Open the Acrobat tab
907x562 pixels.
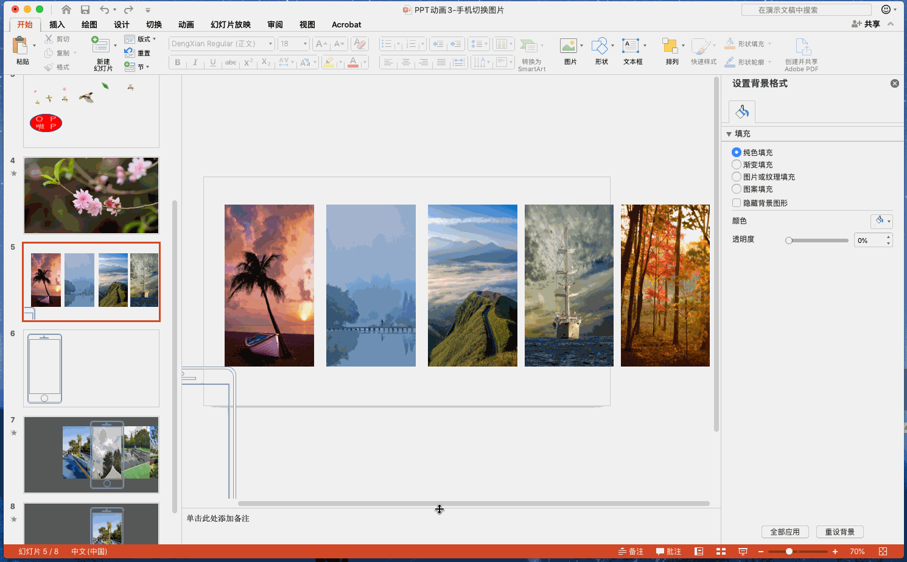[346, 24]
